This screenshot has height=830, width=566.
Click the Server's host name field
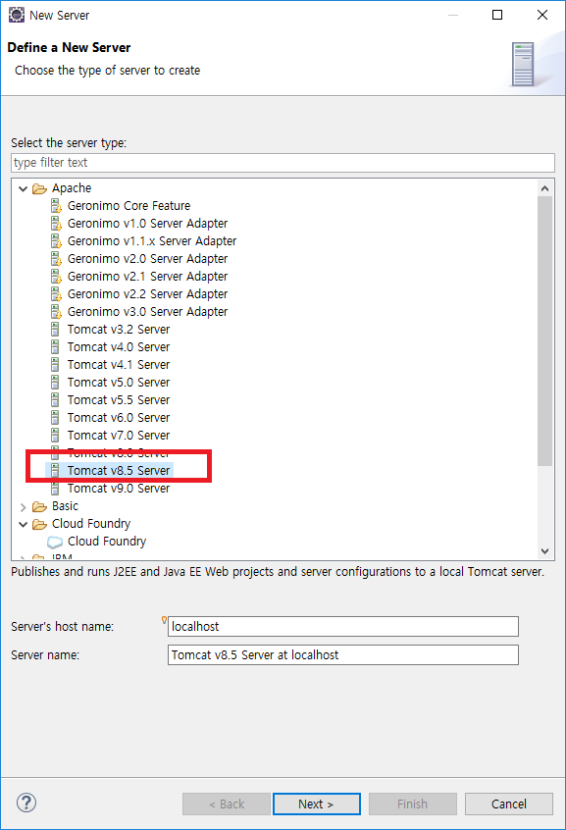(343, 626)
